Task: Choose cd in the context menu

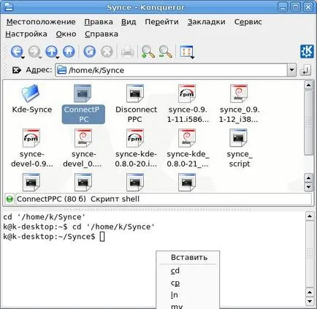Action: (x=188, y=271)
